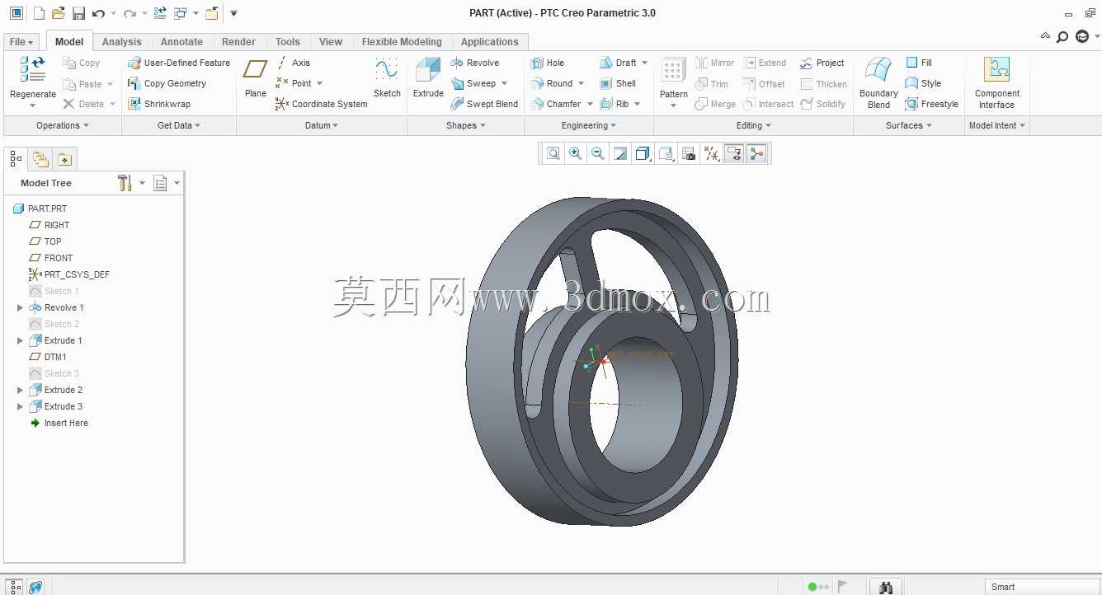Viewport: 1102px width, 595px height.
Task: Click the Insert Here marker
Action: tap(59, 423)
